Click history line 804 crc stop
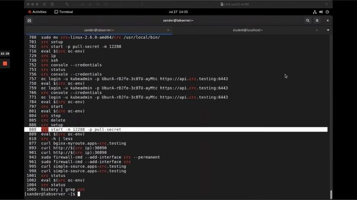Image resolution: width=357 pixels, height=200 pixels. tap(45, 116)
